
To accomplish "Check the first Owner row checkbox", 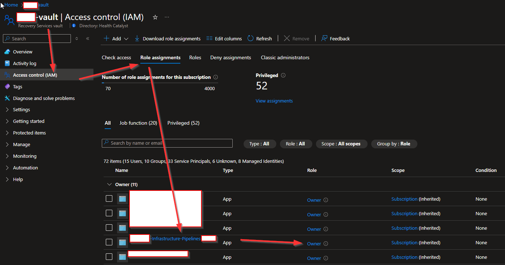I will [x=109, y=198].
